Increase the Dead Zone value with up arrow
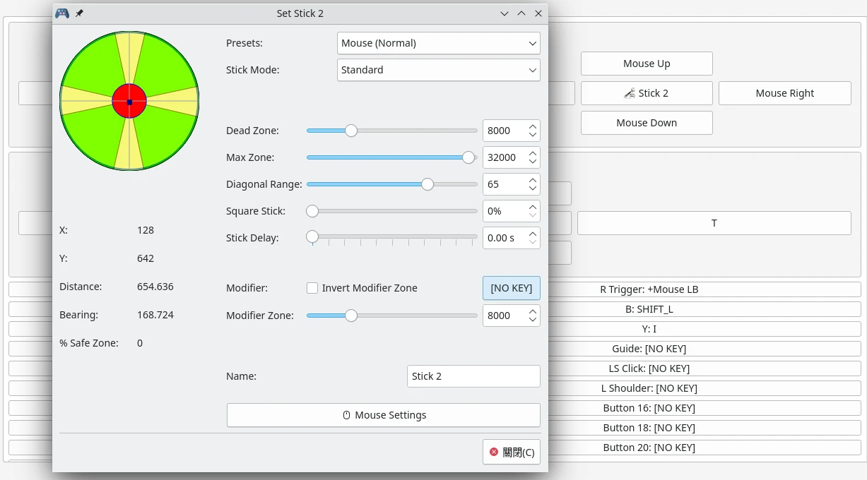Screen dimensions: 867x480 pyautogui.click(x=533, y=126)
